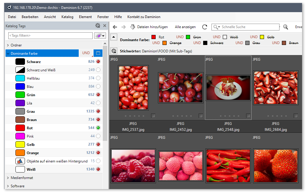Click the refresh icon in toolbar
The height and width of the screenshot is (195, 308).
pos(205,27)
